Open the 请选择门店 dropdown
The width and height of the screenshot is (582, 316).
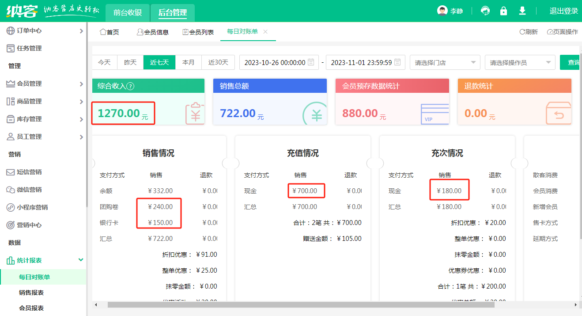445,62
